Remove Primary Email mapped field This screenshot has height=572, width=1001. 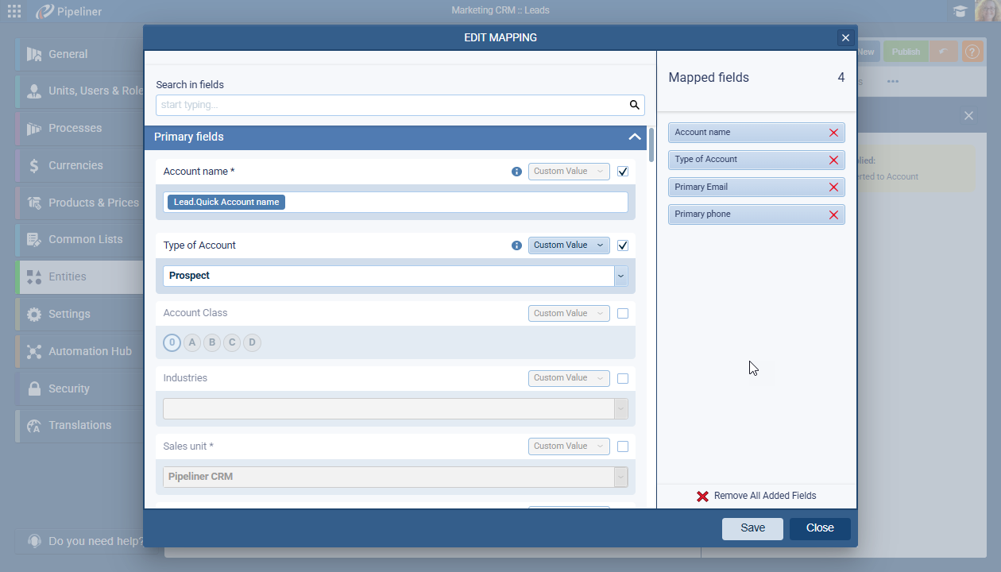(x=833, y=187)
